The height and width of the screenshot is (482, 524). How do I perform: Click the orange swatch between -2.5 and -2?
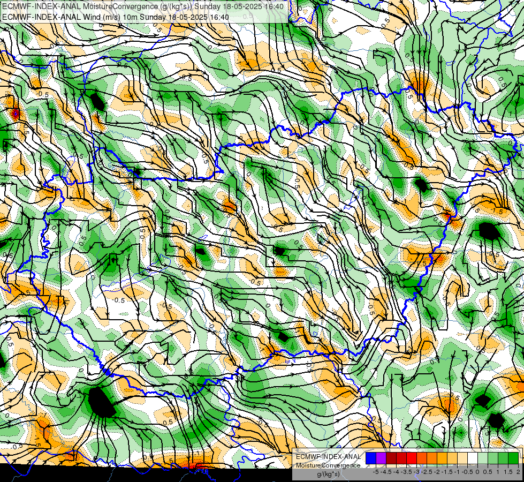pyautogui.click(x=432, y=458)
